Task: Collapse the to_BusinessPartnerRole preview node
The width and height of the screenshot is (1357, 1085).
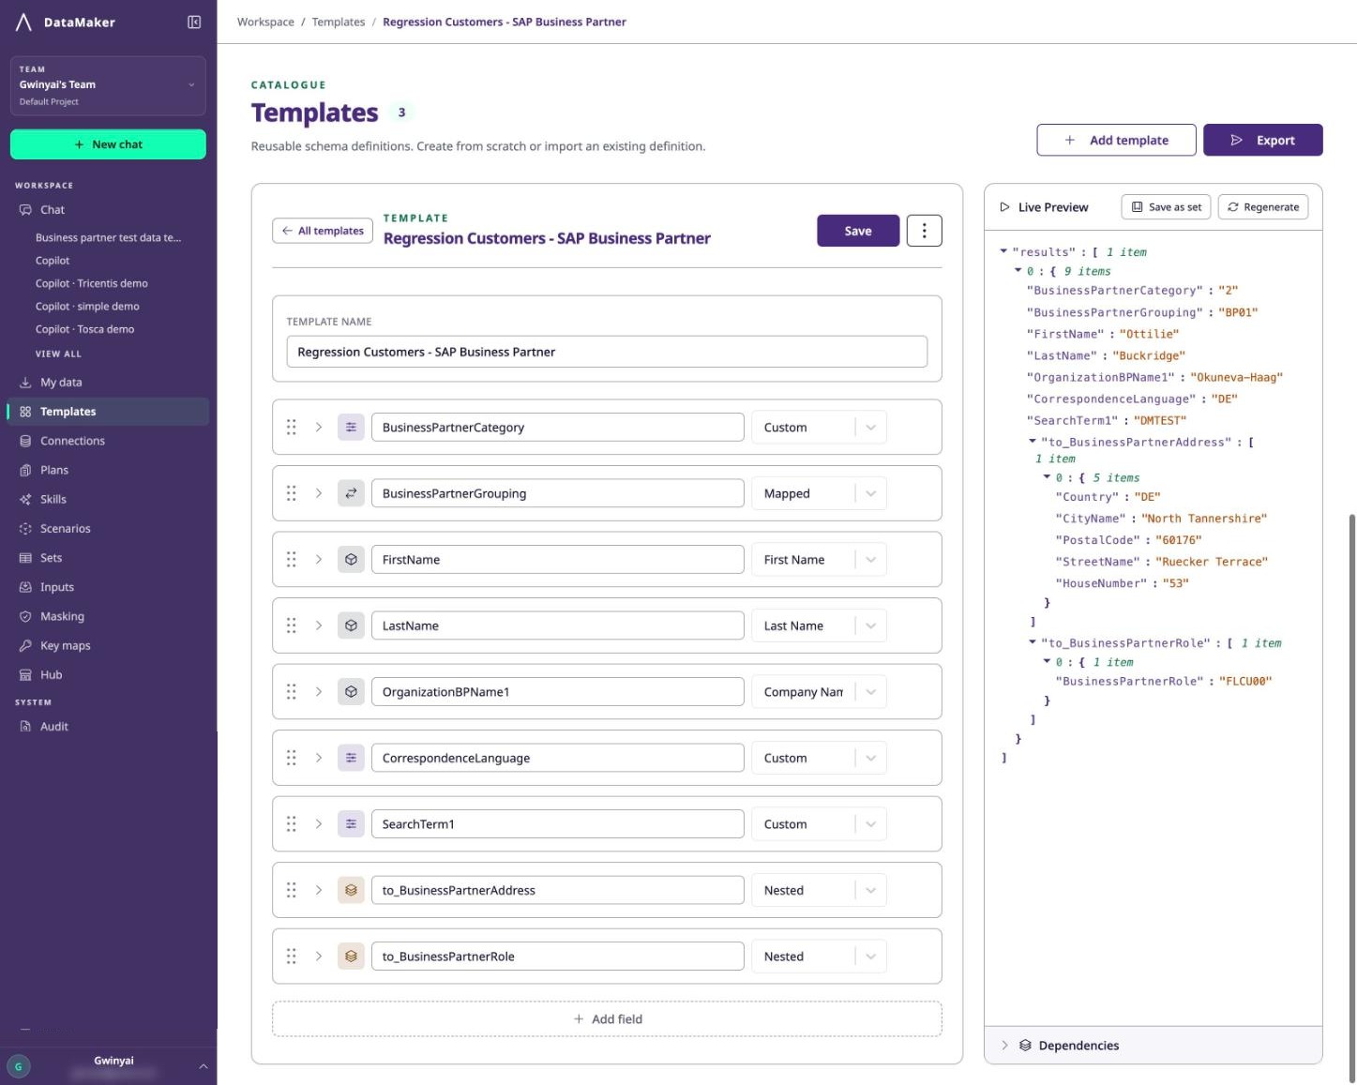Action: pyautogui.click(x=1033, y=642)
